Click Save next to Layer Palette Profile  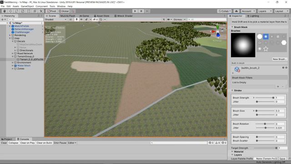(x=282, y=159)
